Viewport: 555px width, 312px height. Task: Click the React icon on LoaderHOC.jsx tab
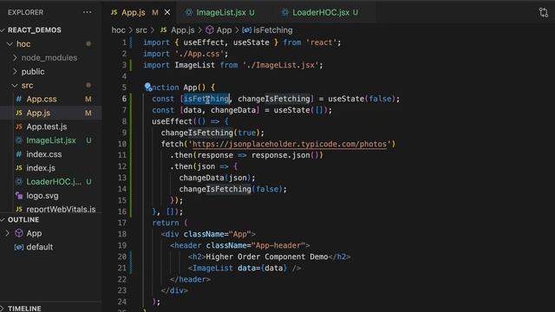284,12
